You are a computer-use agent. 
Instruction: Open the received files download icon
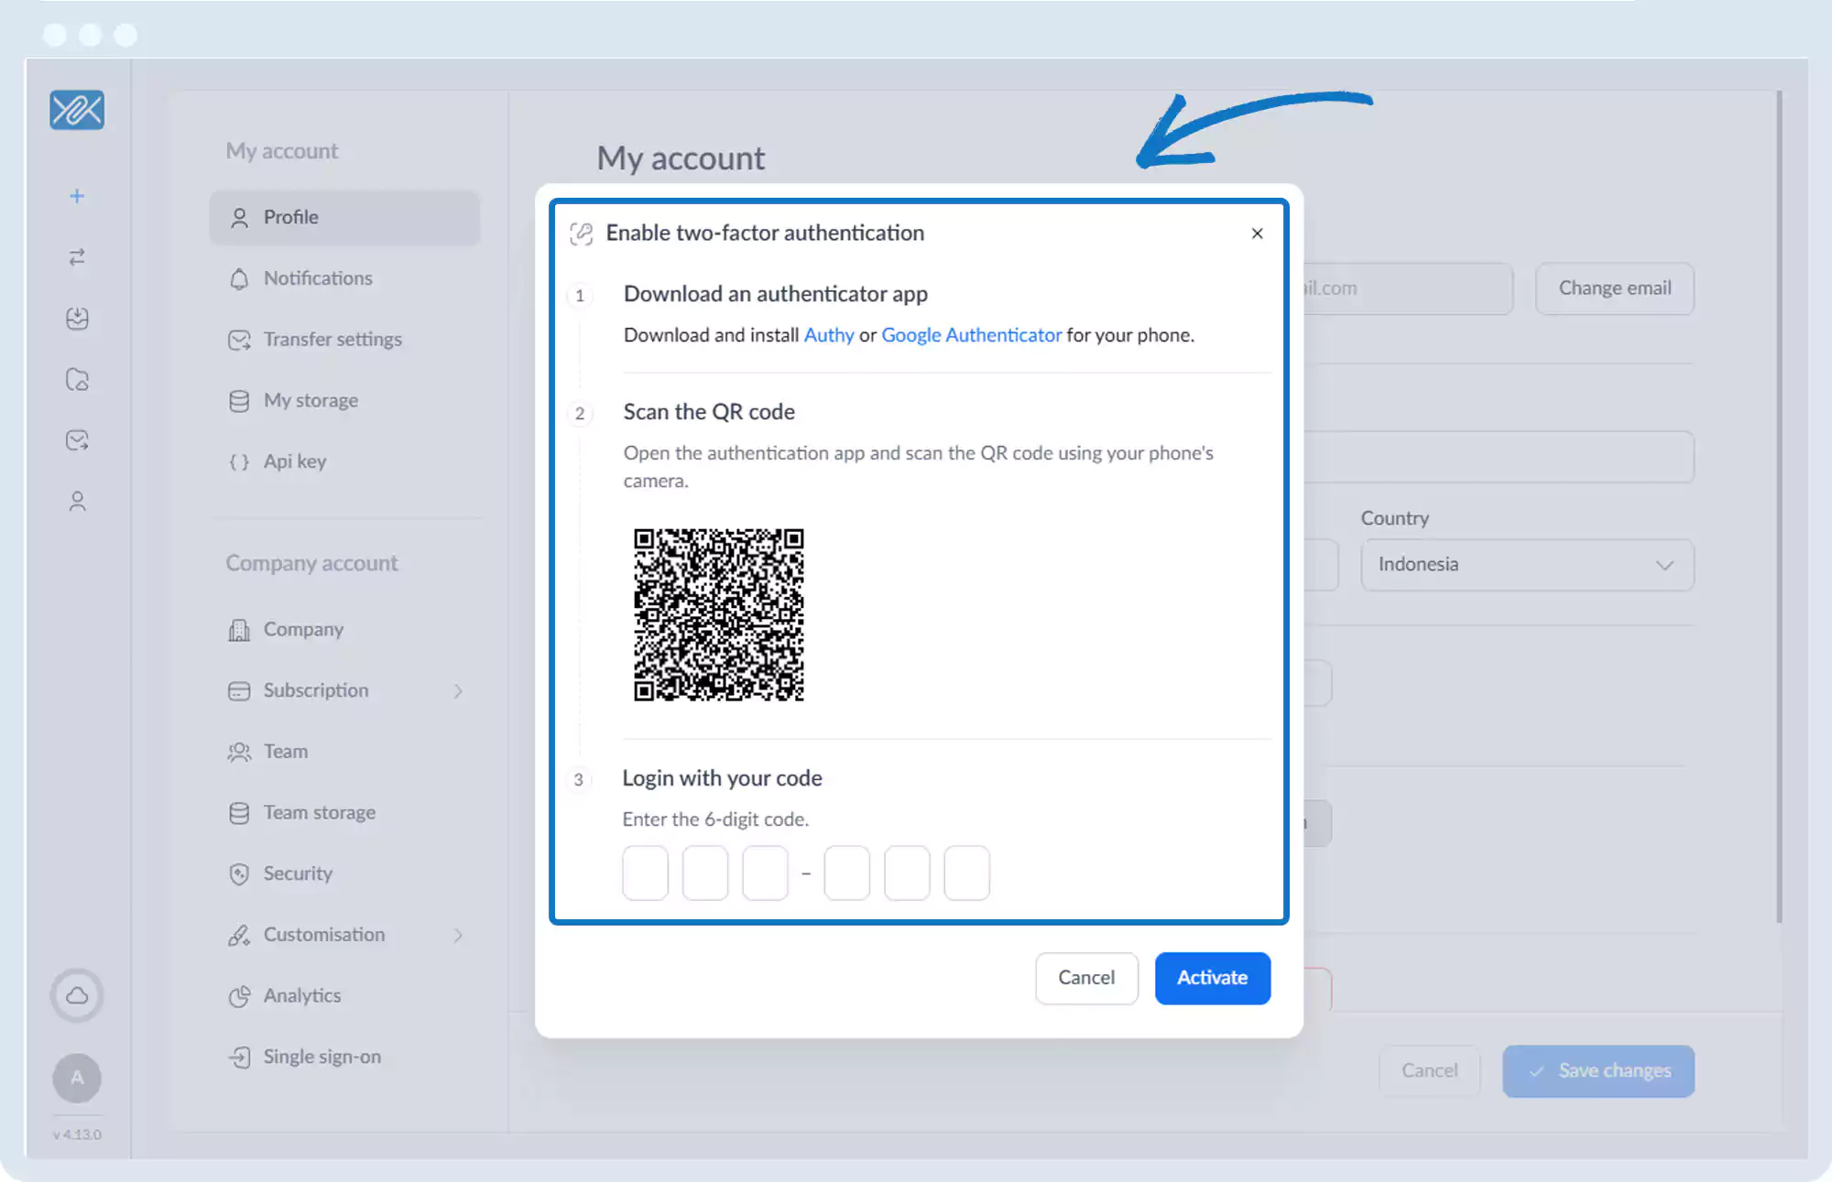[77, 319]
